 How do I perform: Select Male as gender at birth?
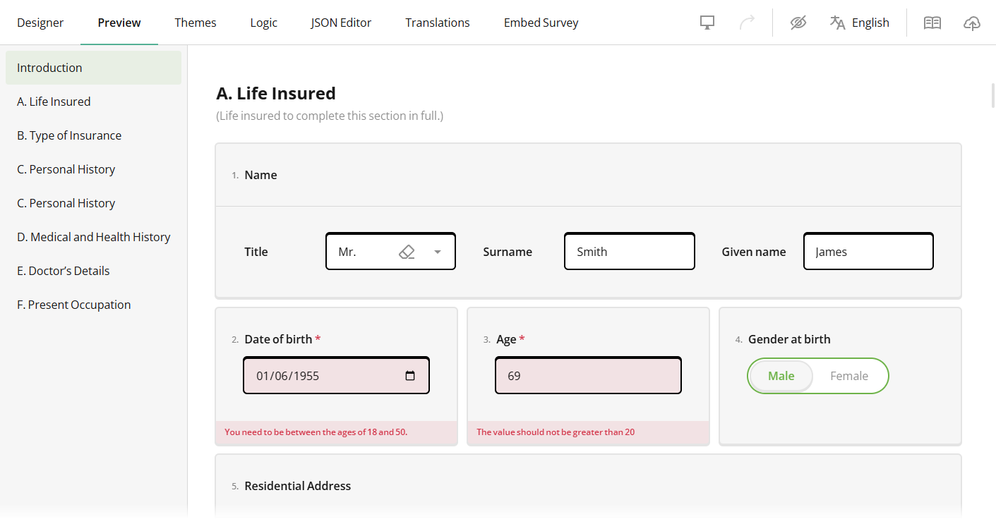[780, 375]
